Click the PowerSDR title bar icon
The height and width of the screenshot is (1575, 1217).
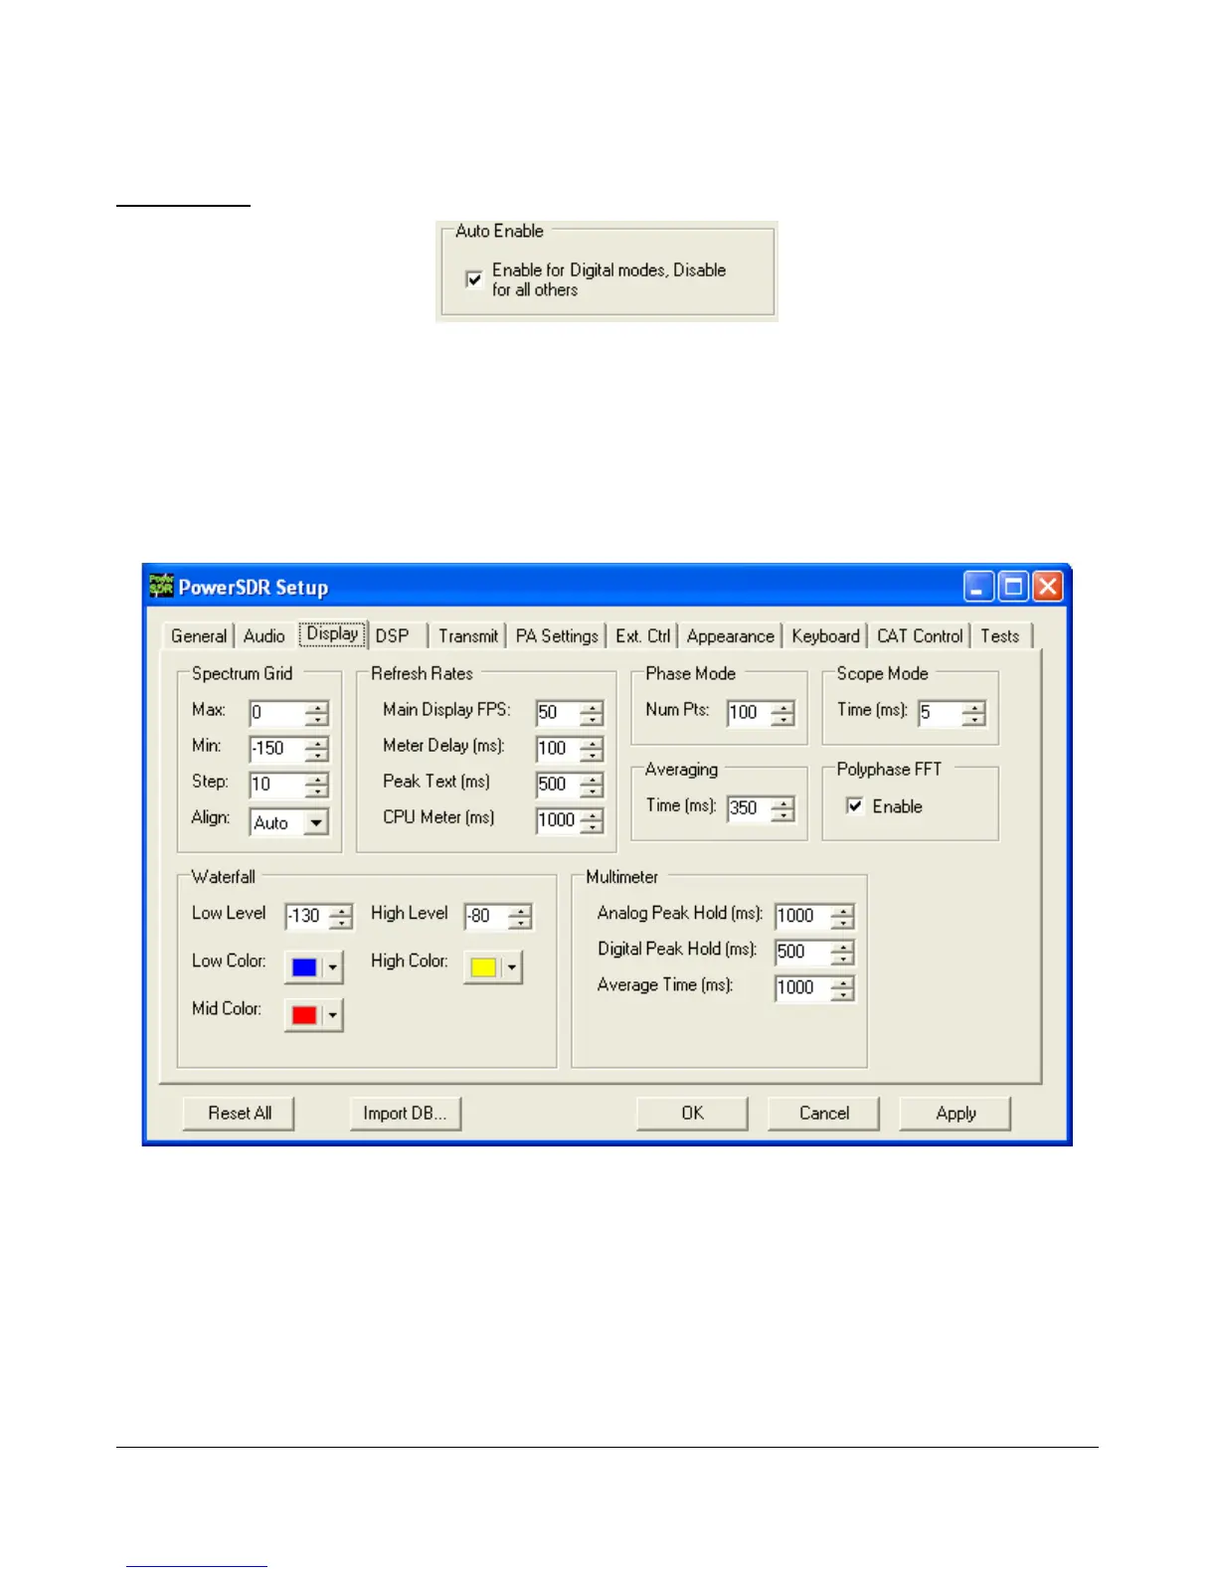[161, 587]
